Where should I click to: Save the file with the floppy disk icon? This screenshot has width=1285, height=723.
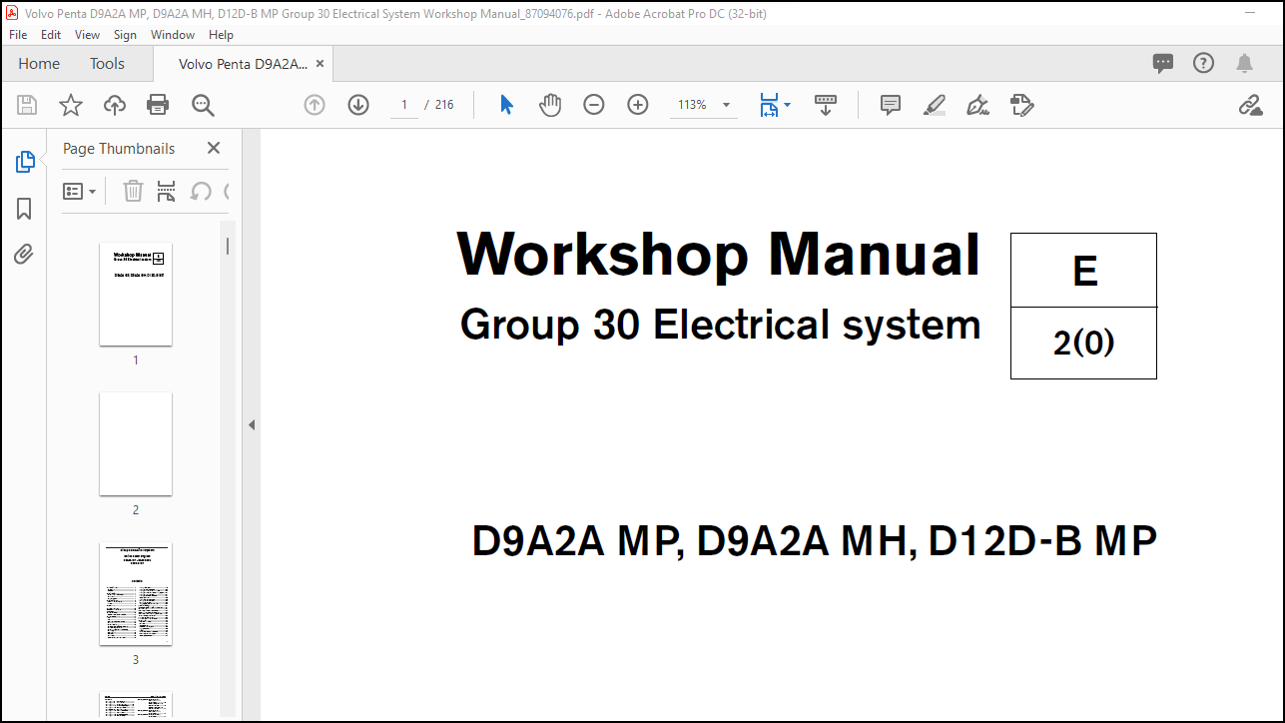[x=27, y=105]
